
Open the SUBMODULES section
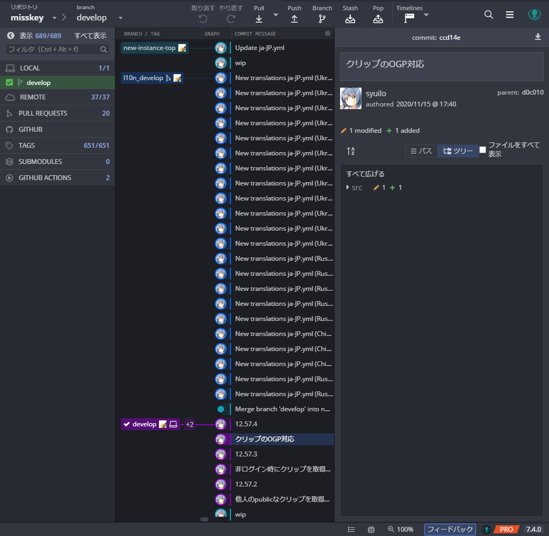pos(57,161)
